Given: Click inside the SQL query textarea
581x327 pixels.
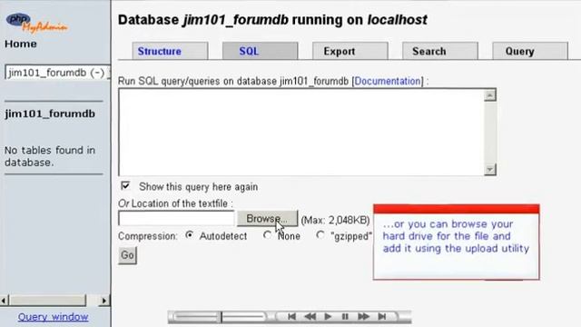Looking at the screenshot, I should pos(301,132).
